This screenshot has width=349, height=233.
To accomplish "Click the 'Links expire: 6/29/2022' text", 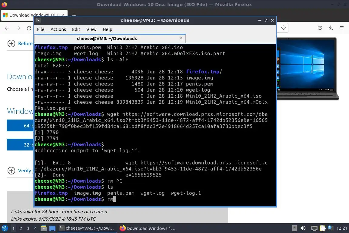I will (x=53, y=219).
